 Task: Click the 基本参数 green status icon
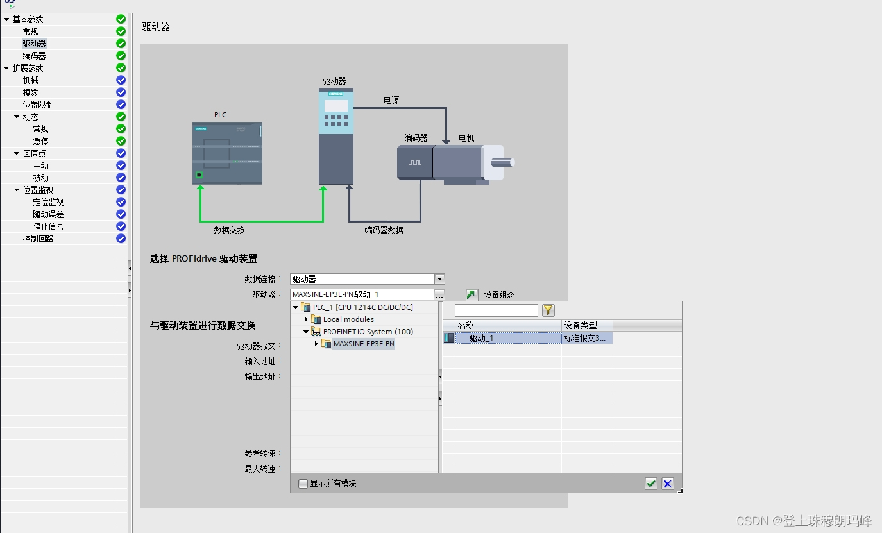coord(121,19)
